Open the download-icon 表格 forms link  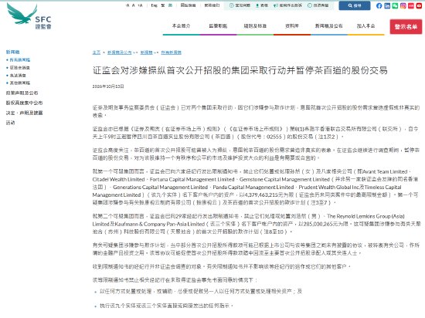point(262,5)
